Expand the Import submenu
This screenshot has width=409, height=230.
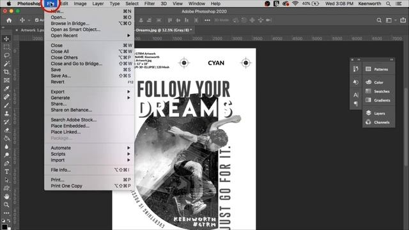pyautogui.click(x=89, y=160)
